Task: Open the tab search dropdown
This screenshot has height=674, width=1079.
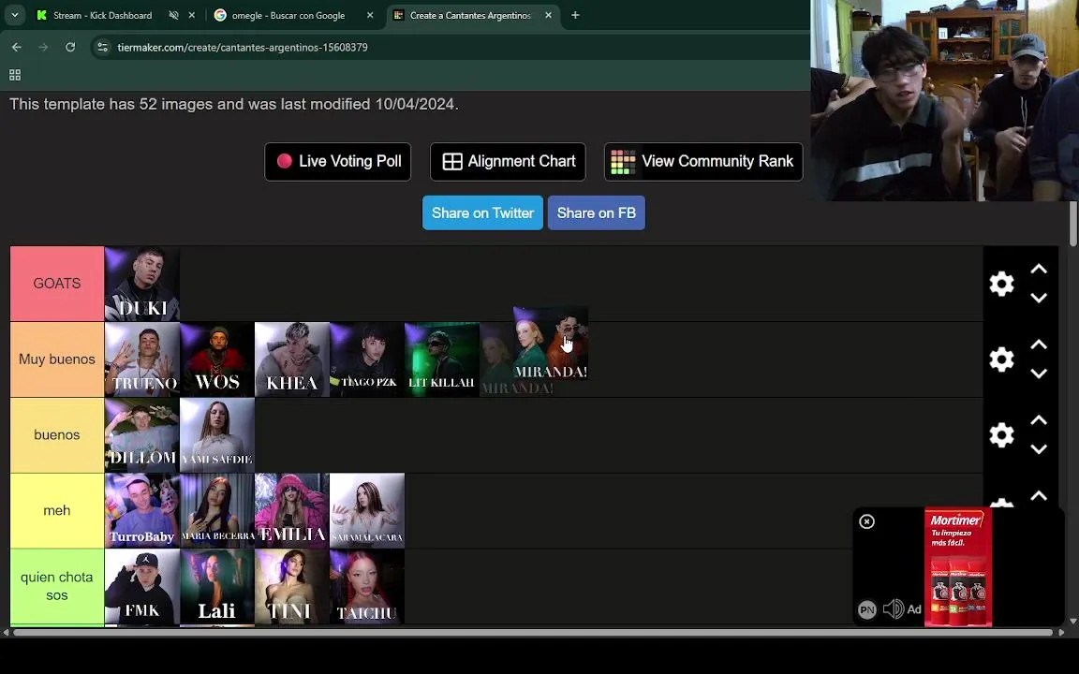Action: (14, 14)
